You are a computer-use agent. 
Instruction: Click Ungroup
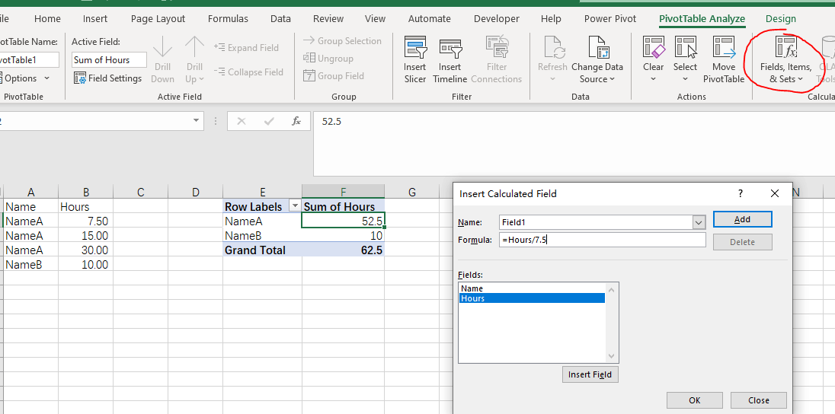[x=328, y=59]
